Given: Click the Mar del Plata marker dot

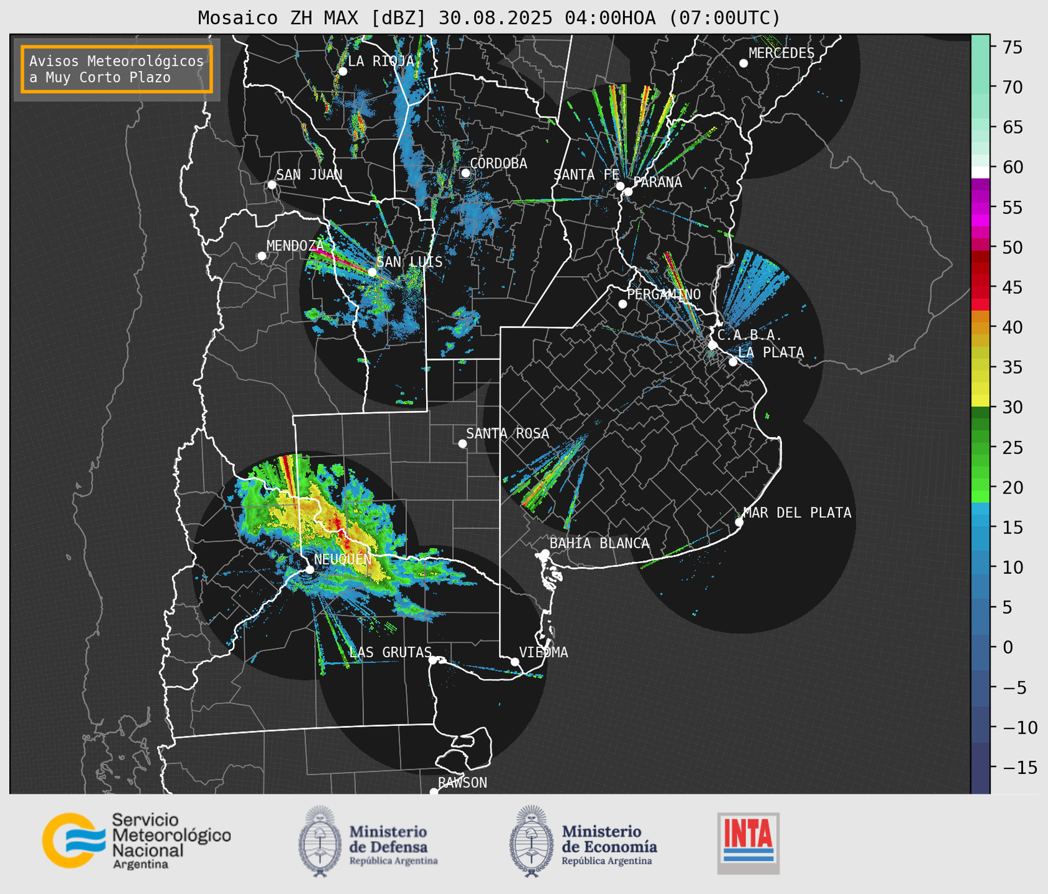Looking at the screenshot, I should [739, 522].
